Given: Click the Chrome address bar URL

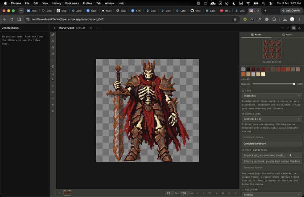Looking at the screenshot, I should (68, 19).
